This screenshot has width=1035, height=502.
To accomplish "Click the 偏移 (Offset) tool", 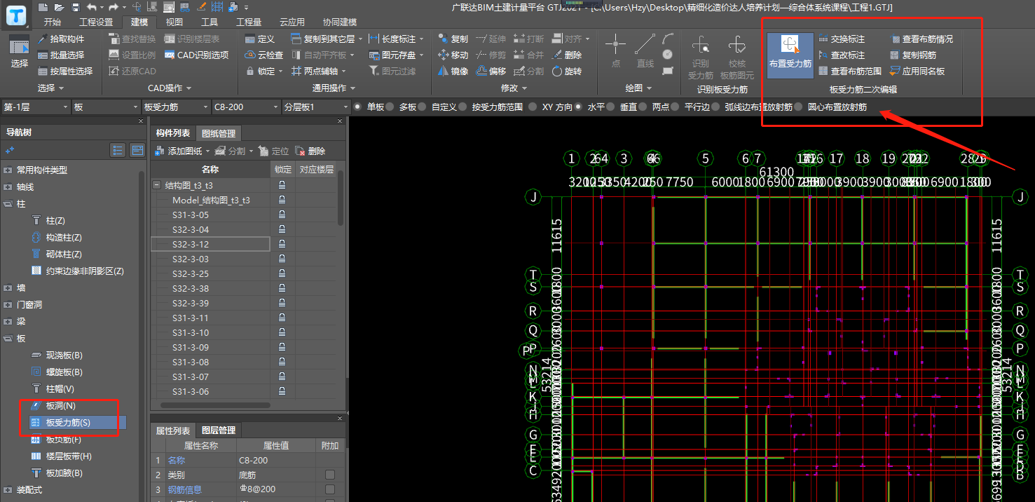I will [x=491, y=71].
